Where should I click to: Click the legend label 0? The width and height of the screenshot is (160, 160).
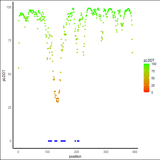[152, 93]
